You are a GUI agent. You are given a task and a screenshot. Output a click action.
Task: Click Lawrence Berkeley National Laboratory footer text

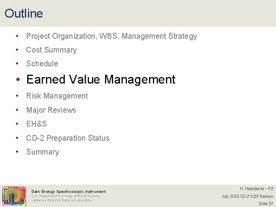[62, 200]
